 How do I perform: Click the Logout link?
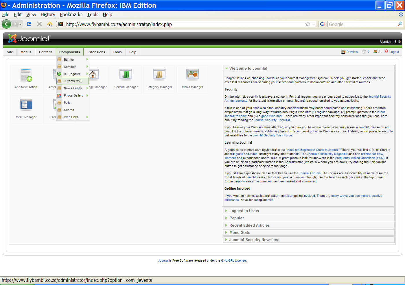click(x=394, y=52)
